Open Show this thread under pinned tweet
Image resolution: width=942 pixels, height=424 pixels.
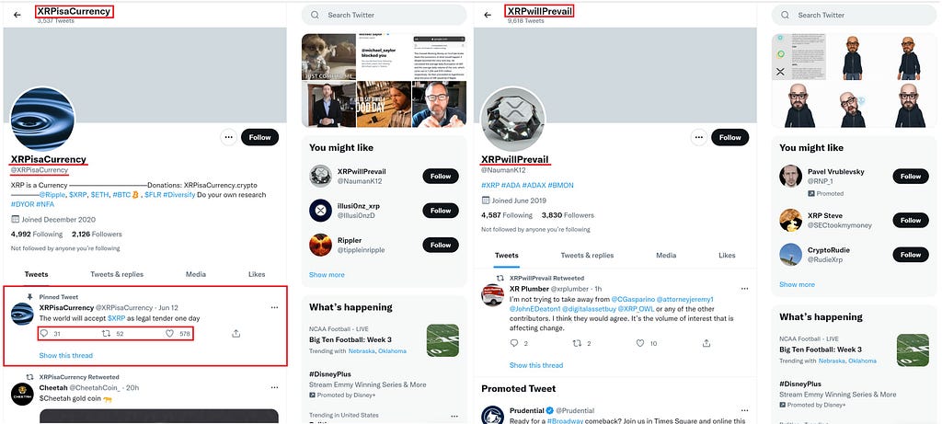[x=66, y=356]
